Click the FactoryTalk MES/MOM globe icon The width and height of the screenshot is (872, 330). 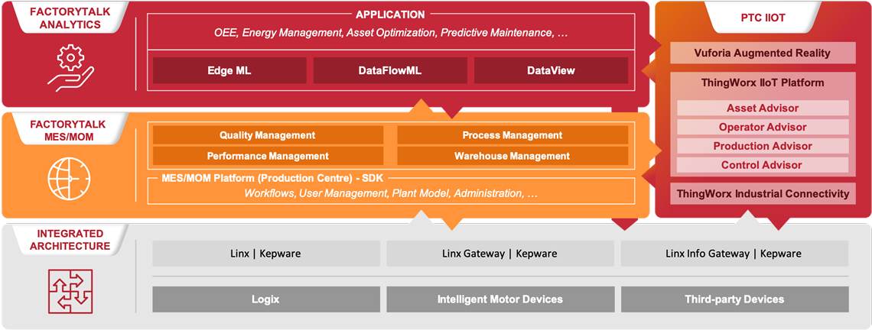[70, 178]
